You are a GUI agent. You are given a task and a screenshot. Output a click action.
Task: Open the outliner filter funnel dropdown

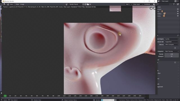(174, 4)
